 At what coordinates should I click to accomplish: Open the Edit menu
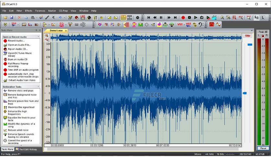(x=11, y=11)
